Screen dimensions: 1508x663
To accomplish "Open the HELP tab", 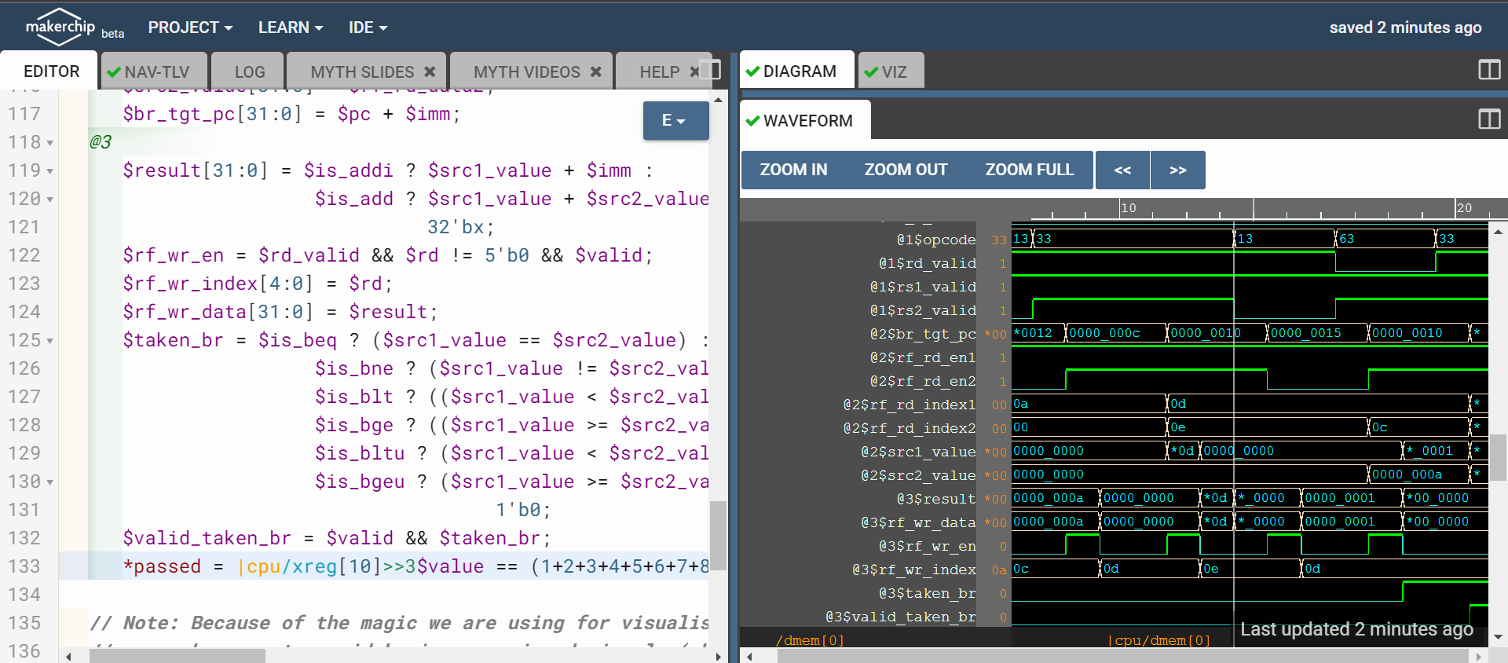I will click(x=660, y=72).
